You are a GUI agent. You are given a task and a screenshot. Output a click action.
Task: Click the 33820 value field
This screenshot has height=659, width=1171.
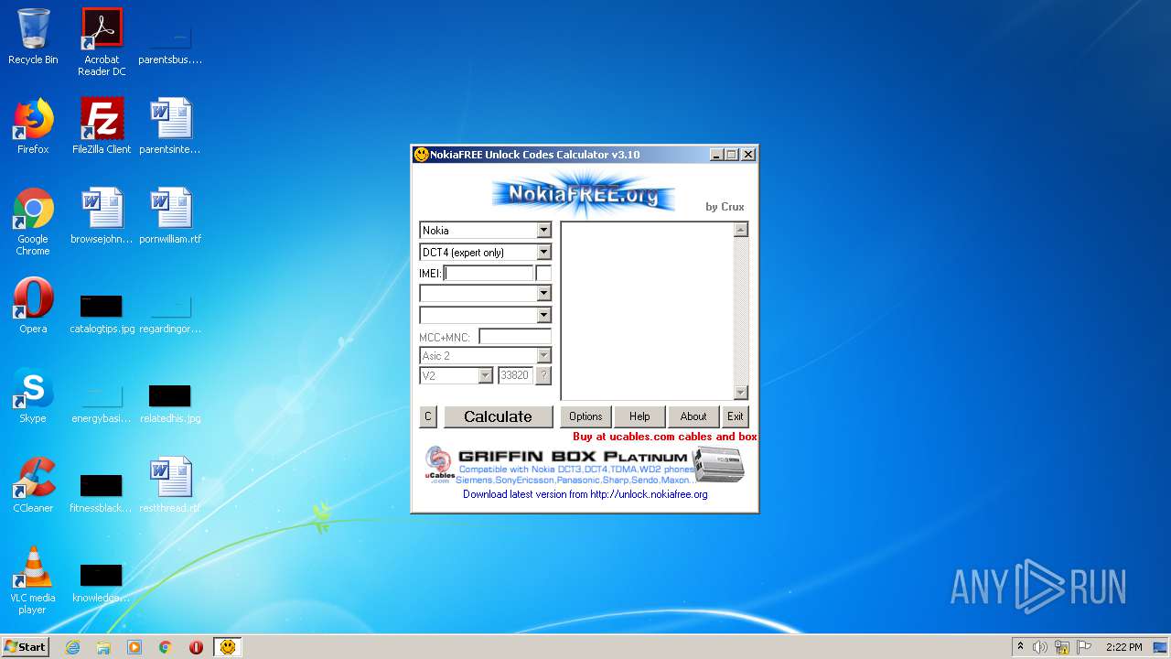[515, 375]
